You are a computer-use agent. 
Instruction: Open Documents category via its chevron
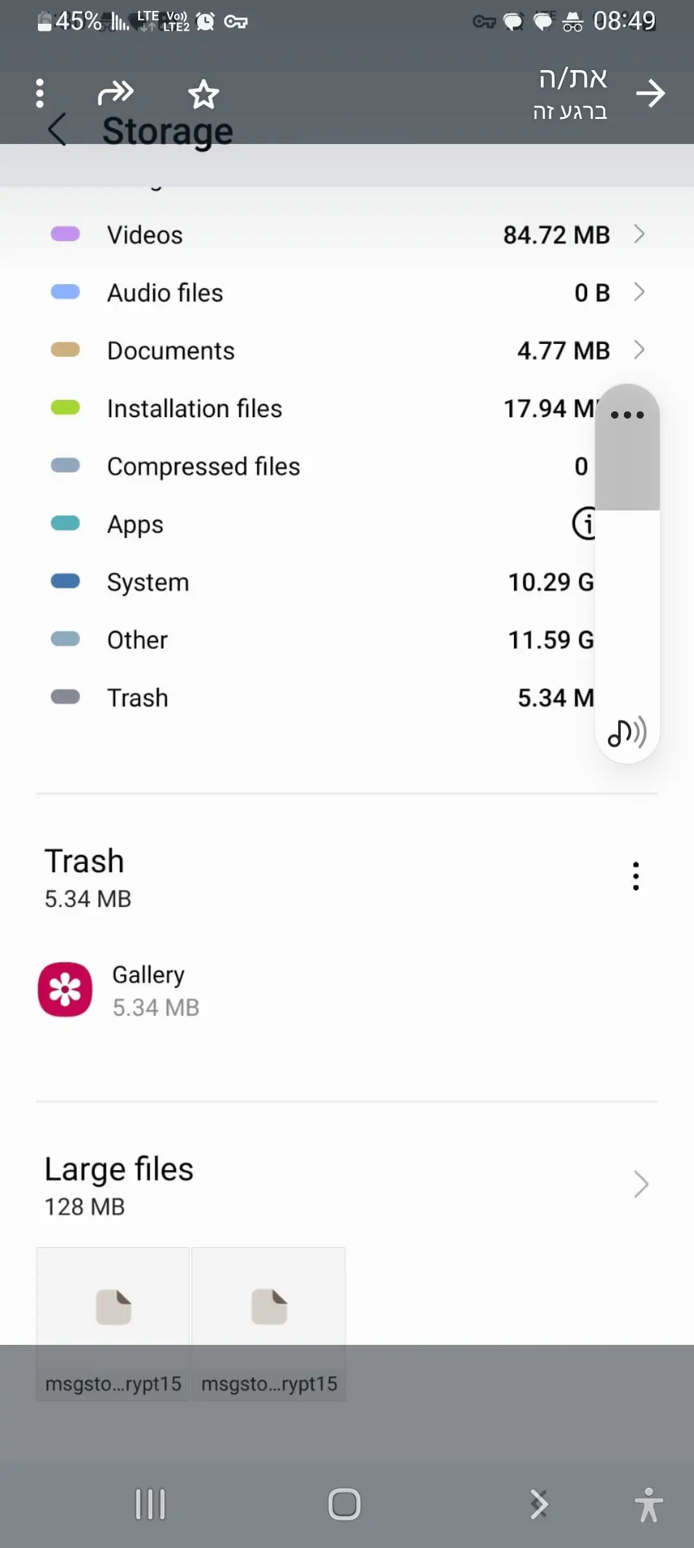pos(639,350)
